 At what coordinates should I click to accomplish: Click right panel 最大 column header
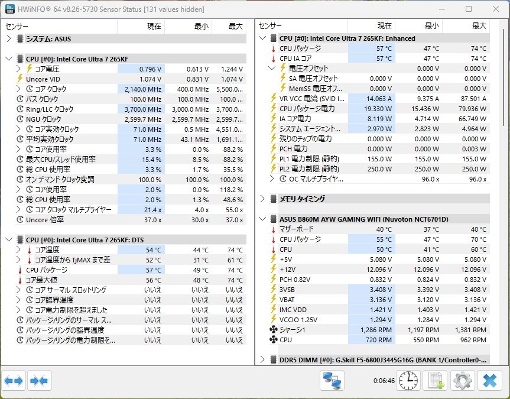(x=466, y=25)
